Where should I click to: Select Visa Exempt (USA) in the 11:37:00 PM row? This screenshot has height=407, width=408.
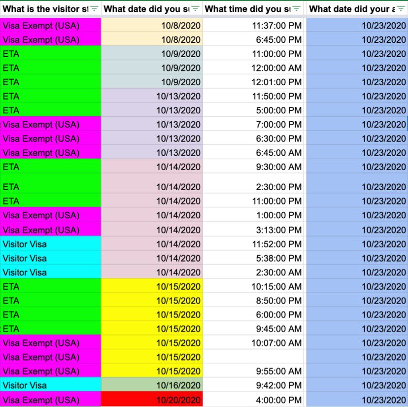(x=50, y=25)
